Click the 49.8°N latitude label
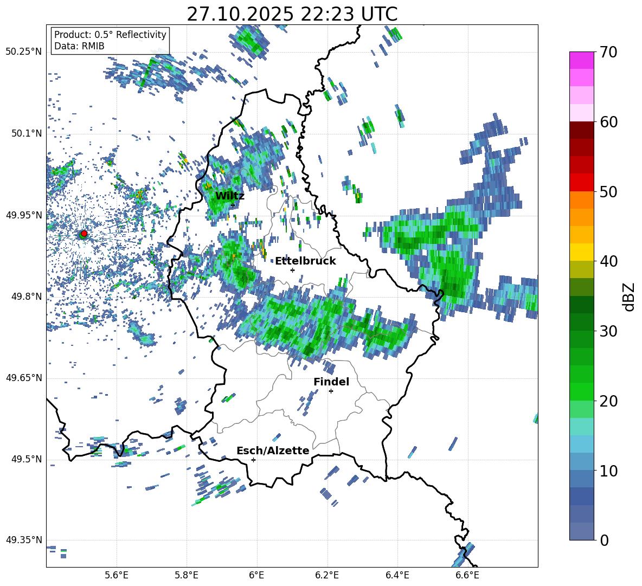This screenshot has width=642, height=586. tap(26, 297)
